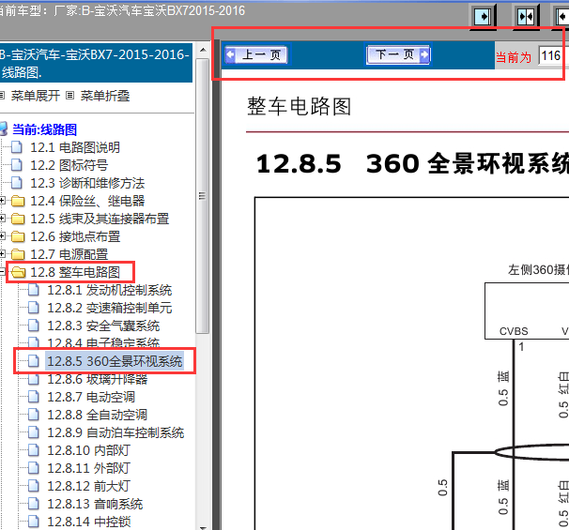
Task: Expand the 12.4 保险丝、继电器 folder
Action: 2,201
